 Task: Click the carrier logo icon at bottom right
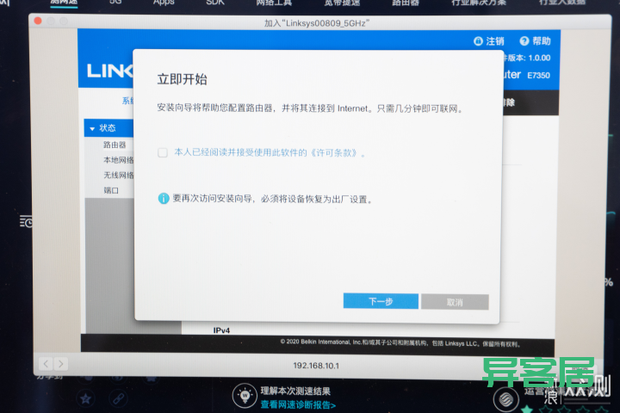[505, 399]
